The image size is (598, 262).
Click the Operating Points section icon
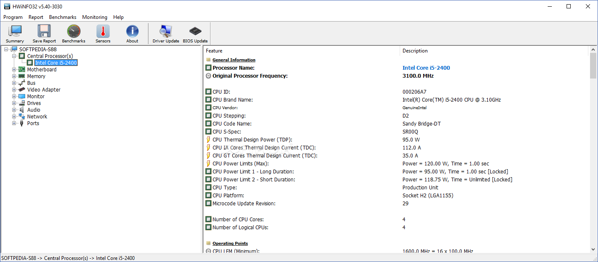[x=208, y=243]
